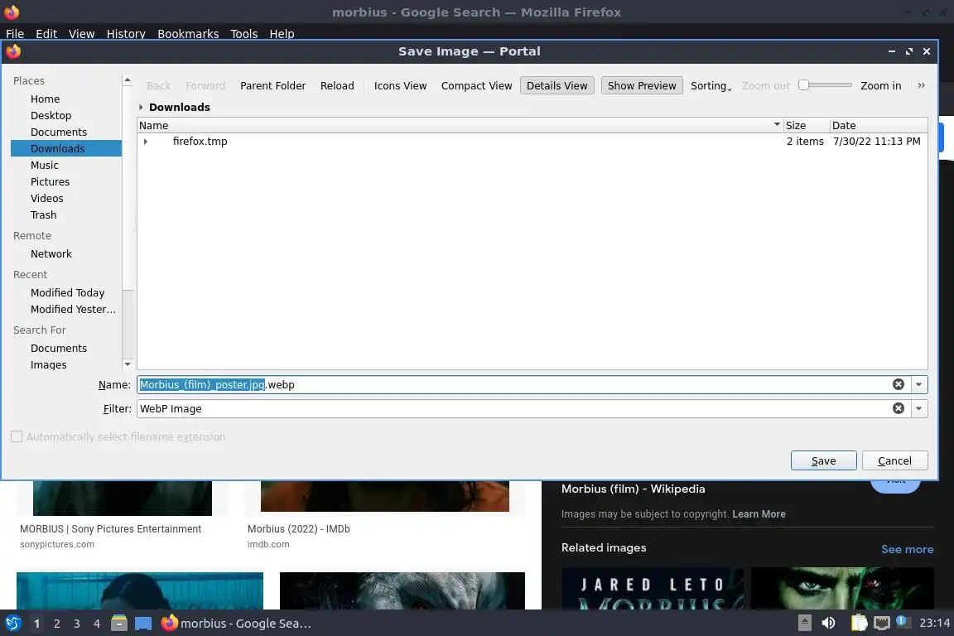Image resolution: width=954 pixels, height=636 pixels.
Task: Select Home in the Places sidebar
Action: pos(66,99)
